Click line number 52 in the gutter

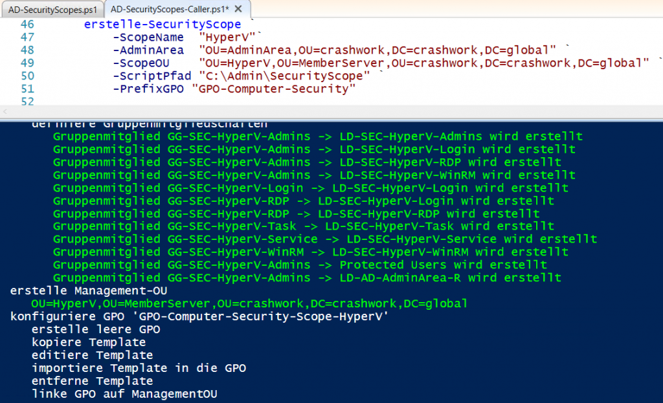[x=27, y=102]
